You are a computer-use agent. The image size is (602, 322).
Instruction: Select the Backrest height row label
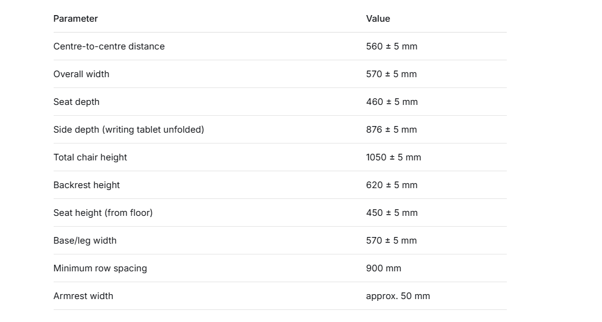pyautogui.click(x=87, y=185)
